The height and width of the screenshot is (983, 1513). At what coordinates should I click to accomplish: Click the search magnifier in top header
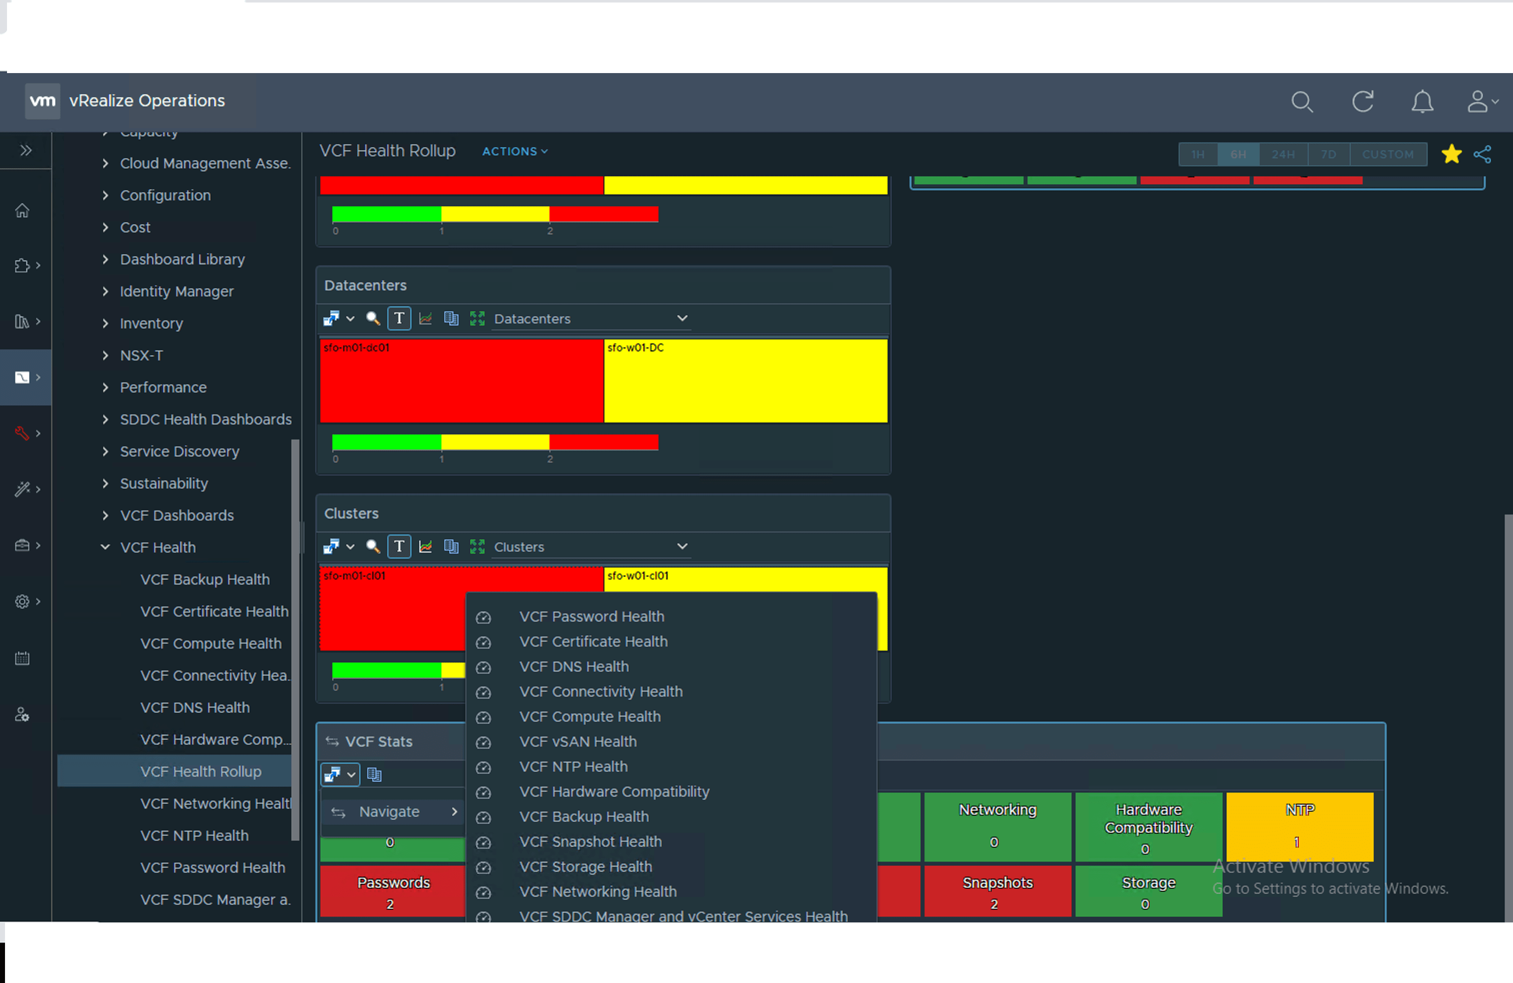coord(1301,102)
